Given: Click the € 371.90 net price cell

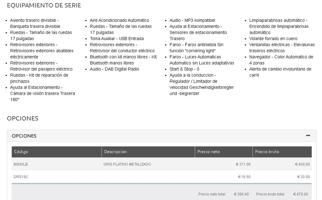Looking at the screenshot, I should click(x=243, y=164).
